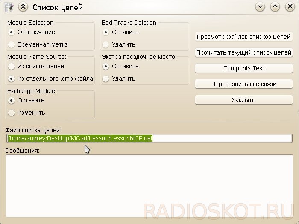Click the netlist file path input field
The height and width of the screenshot is (224, 299).
tap(149, 138)
